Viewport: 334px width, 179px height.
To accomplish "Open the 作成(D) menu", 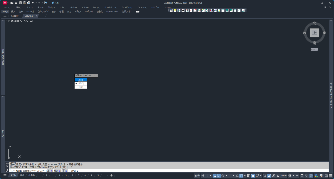I will pos(74,7).
